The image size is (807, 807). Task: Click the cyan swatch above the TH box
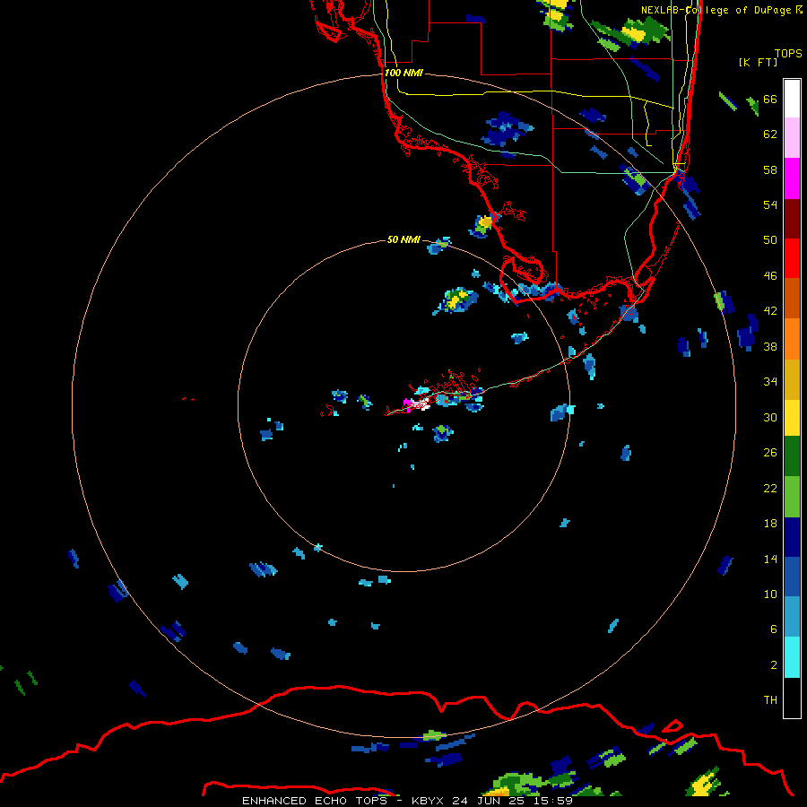[792, 657]
